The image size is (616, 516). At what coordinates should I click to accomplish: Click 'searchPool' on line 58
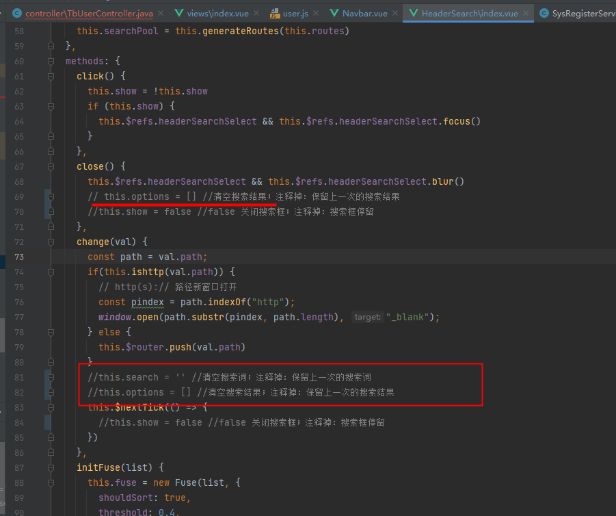131,31
